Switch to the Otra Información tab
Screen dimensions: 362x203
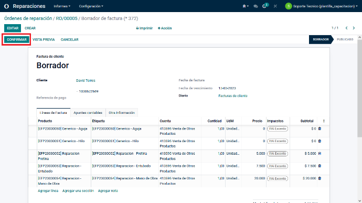tap(122, 113)
